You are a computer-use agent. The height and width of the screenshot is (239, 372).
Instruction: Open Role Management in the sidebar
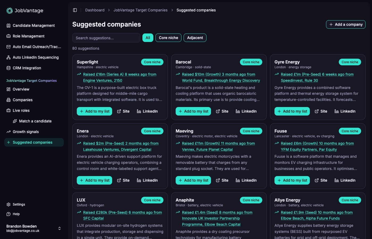(34, 36)
